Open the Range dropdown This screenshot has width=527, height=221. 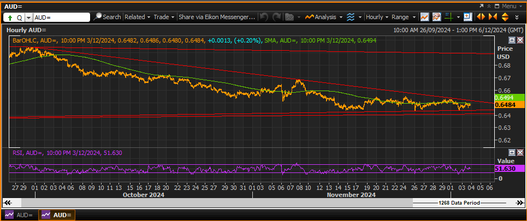404,17
